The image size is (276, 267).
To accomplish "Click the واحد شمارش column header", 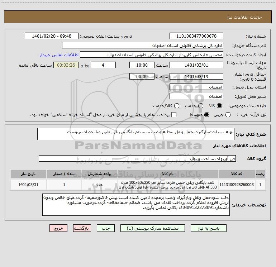I will 99,174.
